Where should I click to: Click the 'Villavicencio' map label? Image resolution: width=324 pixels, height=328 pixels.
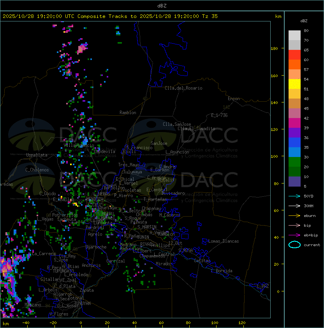[79, 145]
